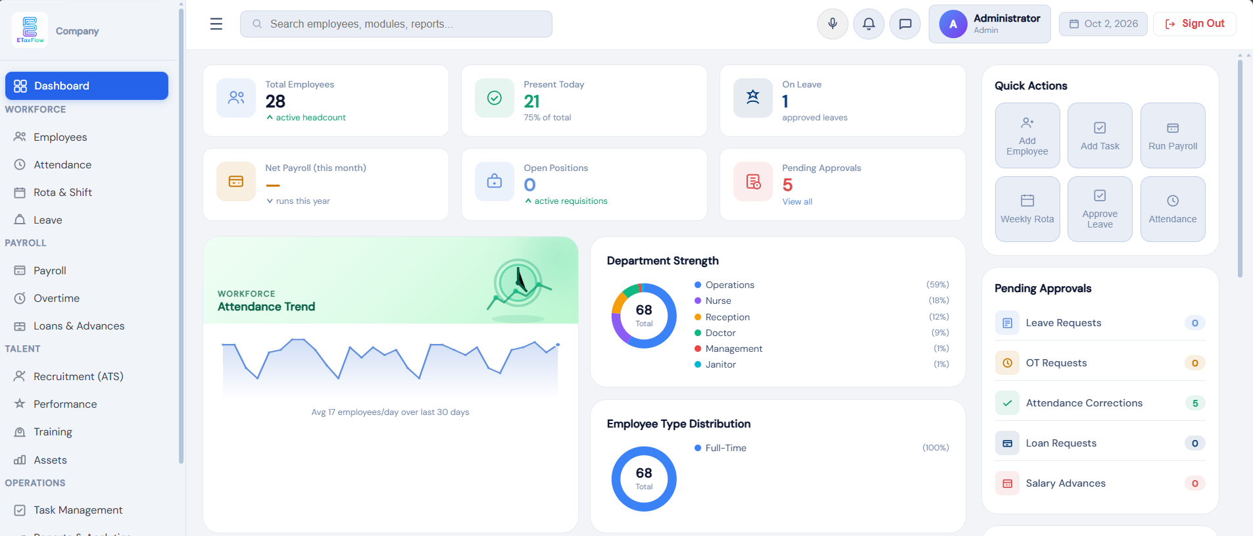Open the Weekly Rota quick action
The height and width of the screenshot is (536, 1253).
point(1027,209)
